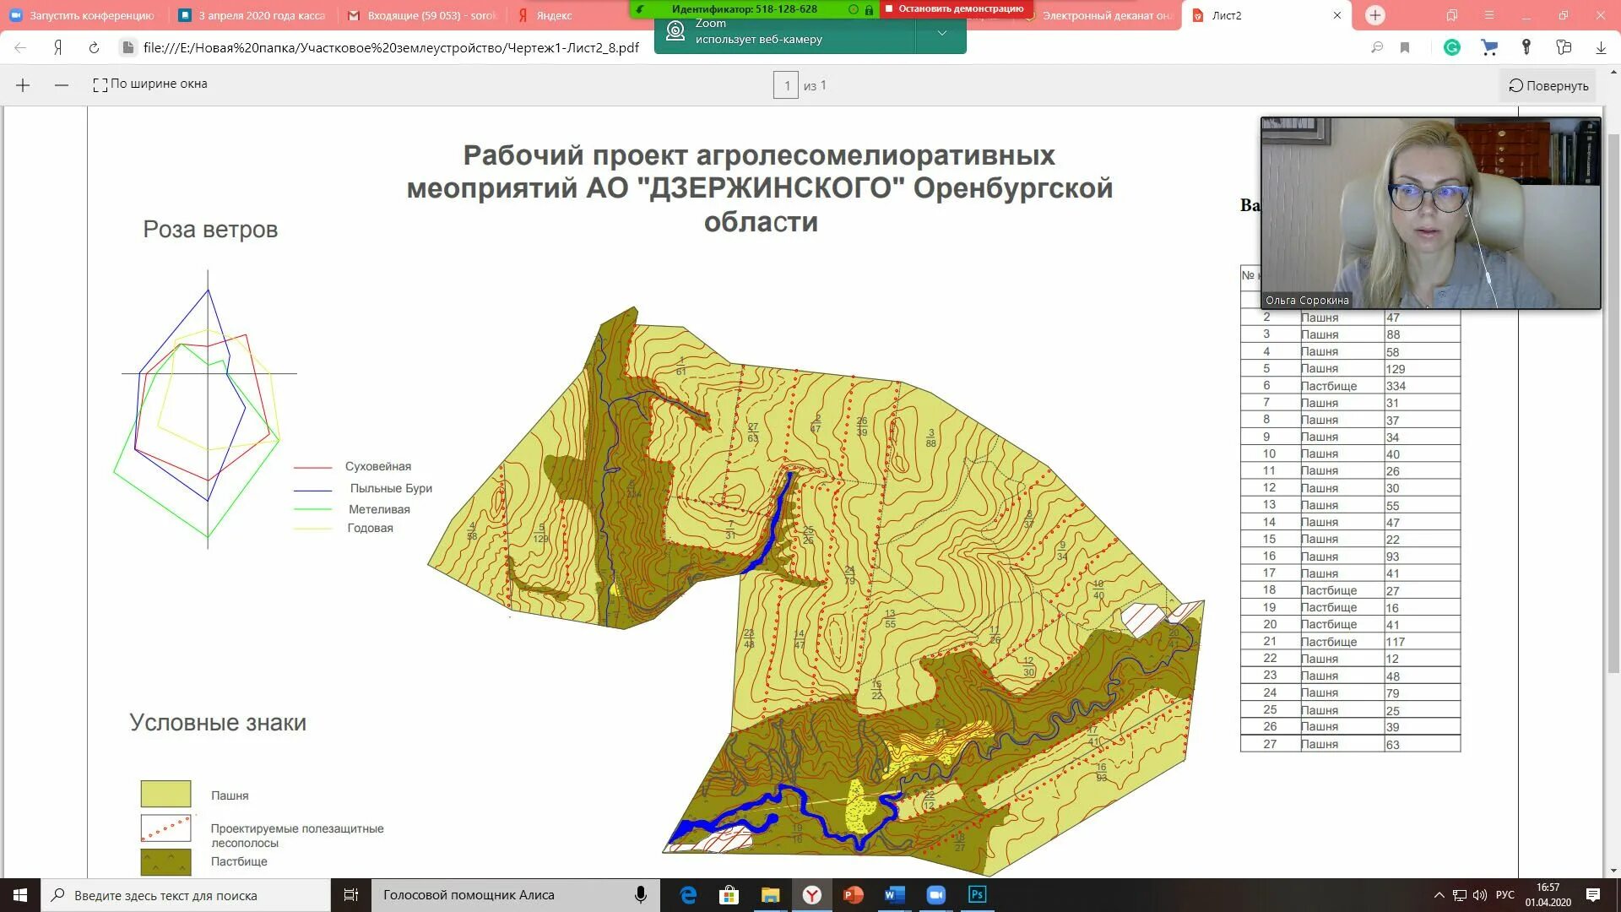Click the fit-to-window-width button

tap(150, 84)
